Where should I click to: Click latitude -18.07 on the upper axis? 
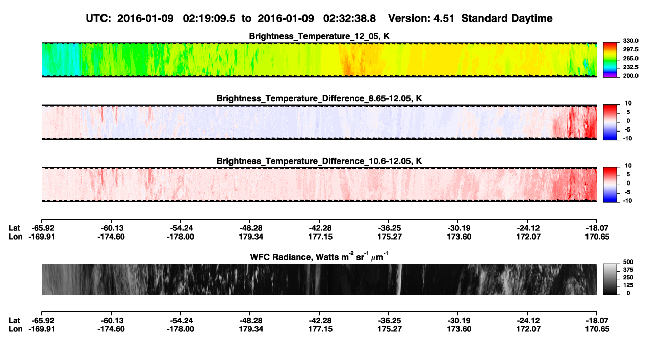(x=597, y=228)
